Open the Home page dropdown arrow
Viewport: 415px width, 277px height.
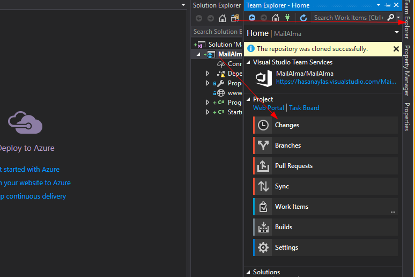point(396,32)
